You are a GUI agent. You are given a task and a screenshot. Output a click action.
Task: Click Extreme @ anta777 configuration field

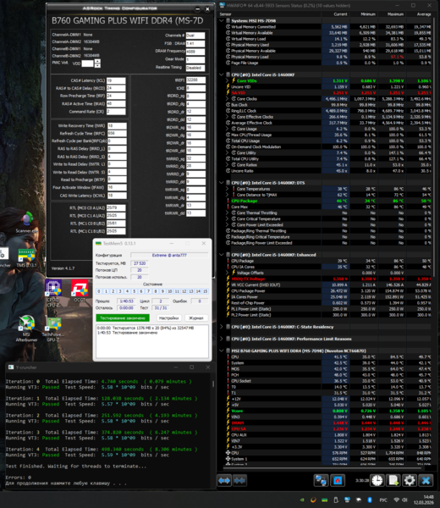coord(169,256)
